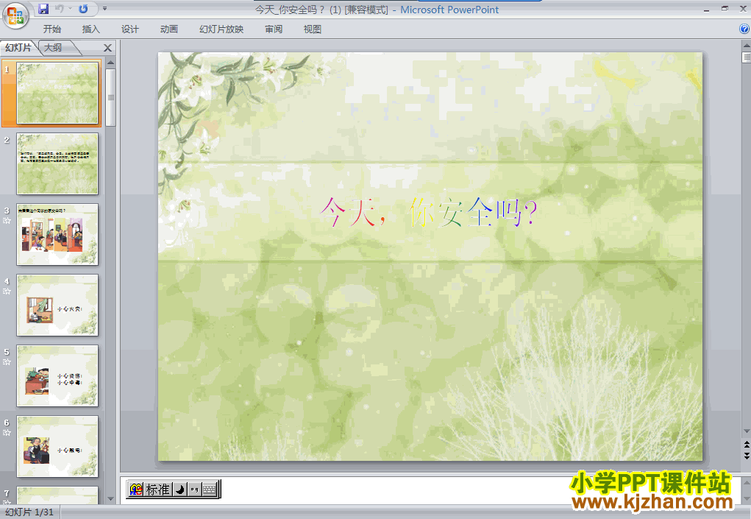Click the main editor scrollbar down arrow
Image resolution: width=751 pixels, height=519 pixels.
[746, 431]
